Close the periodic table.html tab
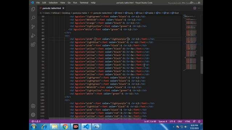 coord(63,8)
